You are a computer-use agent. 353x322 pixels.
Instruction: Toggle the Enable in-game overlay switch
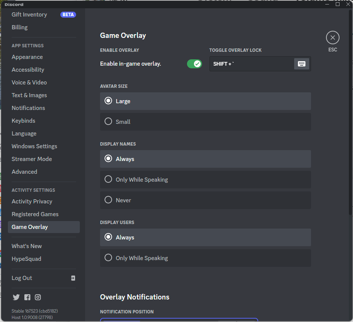coord(194,64)
